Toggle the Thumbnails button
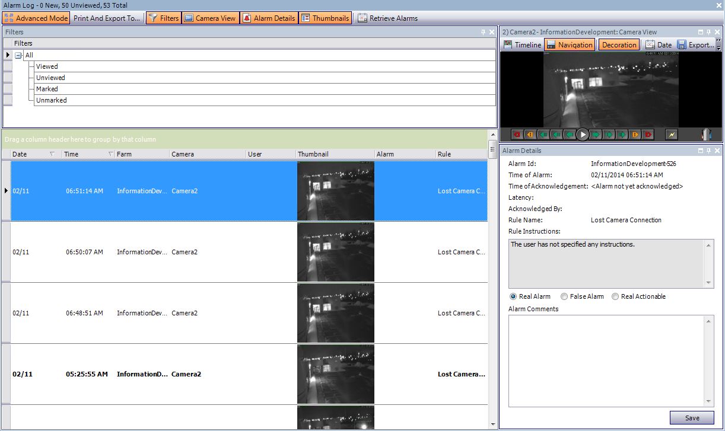This screenshot has width=725, height=431. coord(325,18)
